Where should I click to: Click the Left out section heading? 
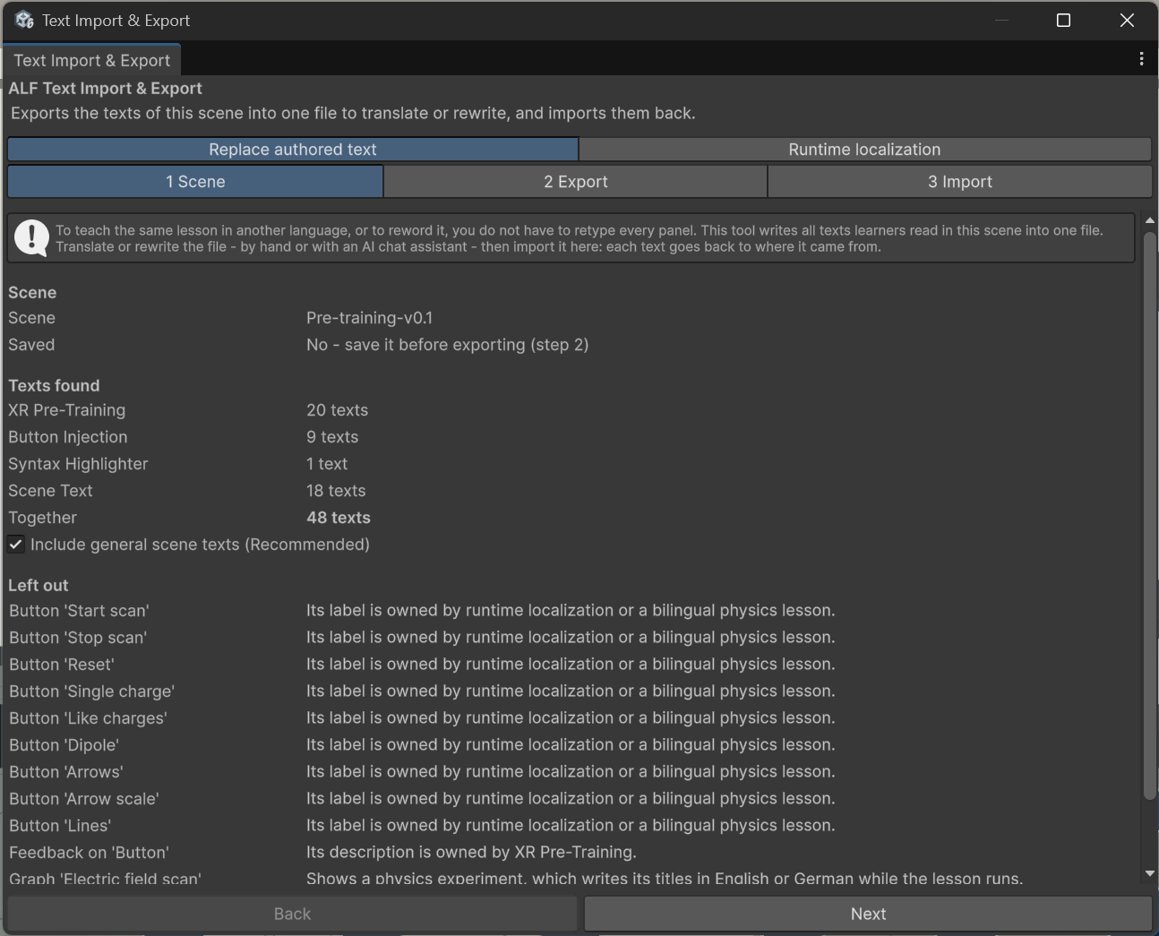coord(39,586)
